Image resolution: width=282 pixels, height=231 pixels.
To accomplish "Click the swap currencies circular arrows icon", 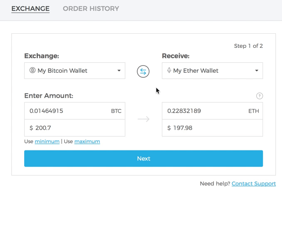I will (143, 71).
